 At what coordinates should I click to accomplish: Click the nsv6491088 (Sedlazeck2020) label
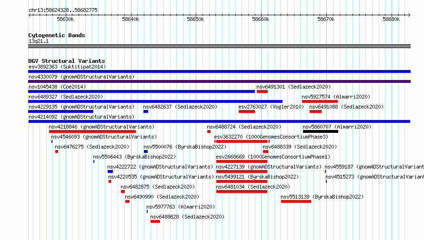[x=347, y=107]
